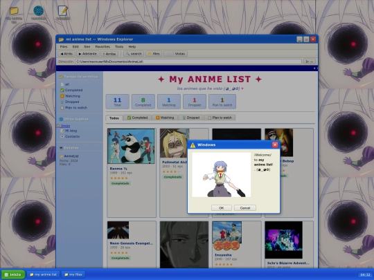Open the Help menu
Image resolution: width=374 pixels, height=280 pixels.
click(132, 47)
